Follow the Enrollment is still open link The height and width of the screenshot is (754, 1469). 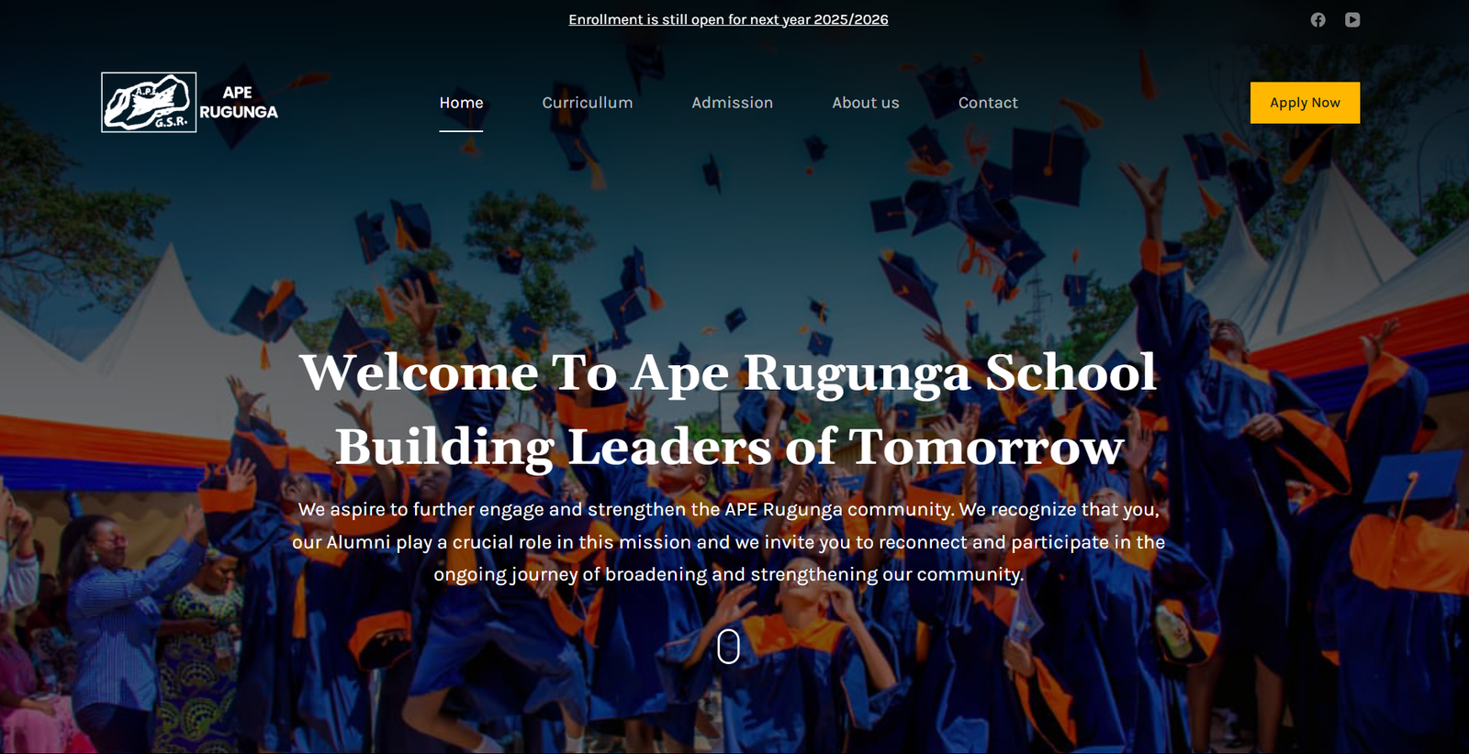click(x=728, y=19)
